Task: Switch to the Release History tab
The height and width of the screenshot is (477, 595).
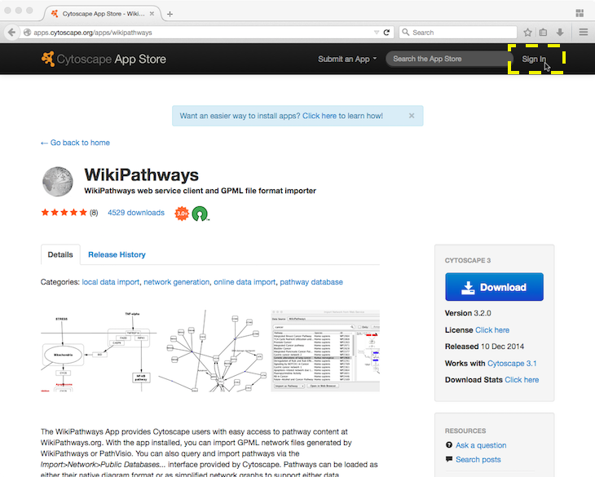Action: coord(117,254)
